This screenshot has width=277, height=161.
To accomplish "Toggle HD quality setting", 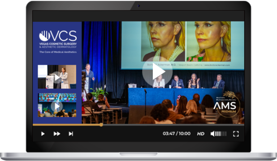I will click(201, 134).
